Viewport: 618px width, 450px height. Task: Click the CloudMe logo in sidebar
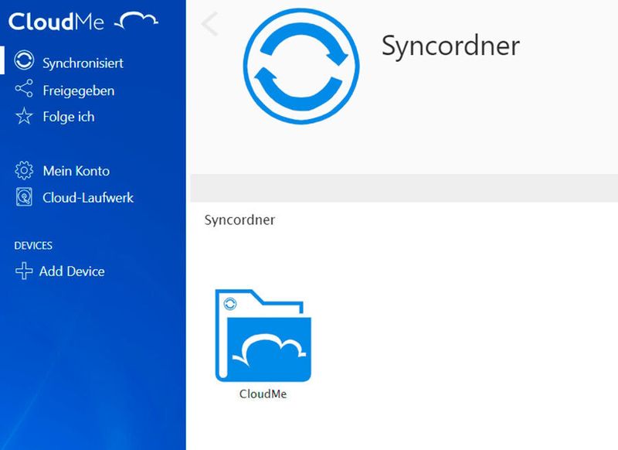click(83, 21)
